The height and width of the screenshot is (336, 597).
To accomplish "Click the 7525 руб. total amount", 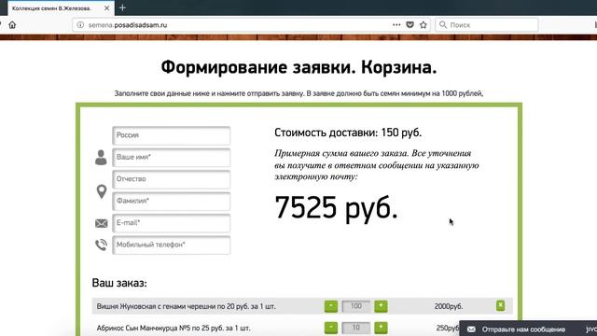I will click(x=336, y=208).
